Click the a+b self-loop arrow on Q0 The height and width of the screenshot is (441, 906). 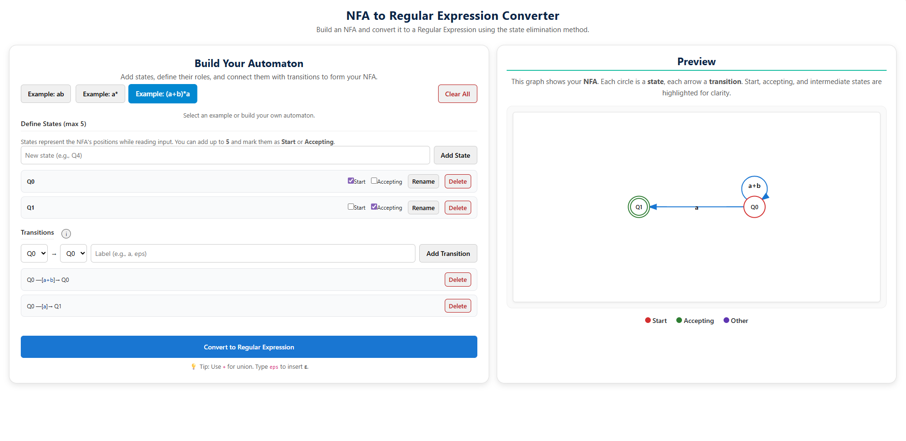(x=754, y=187)
